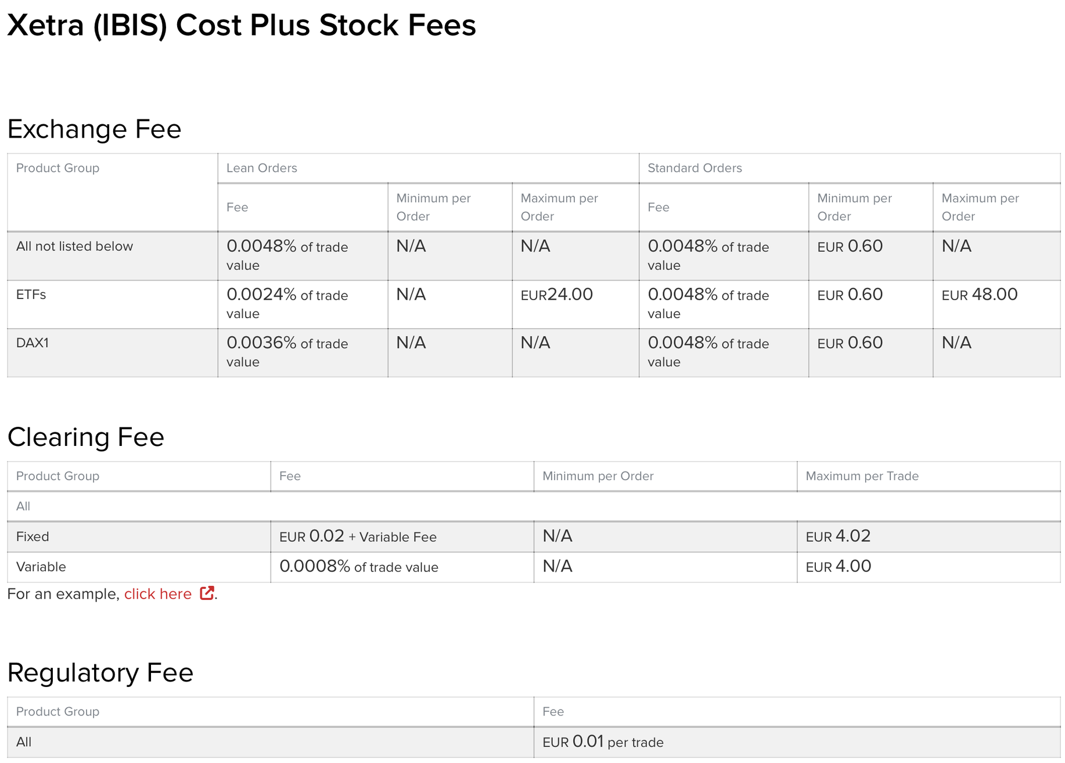Click the 'EUR 4.02' maximum per trade cell

(838, 537)
